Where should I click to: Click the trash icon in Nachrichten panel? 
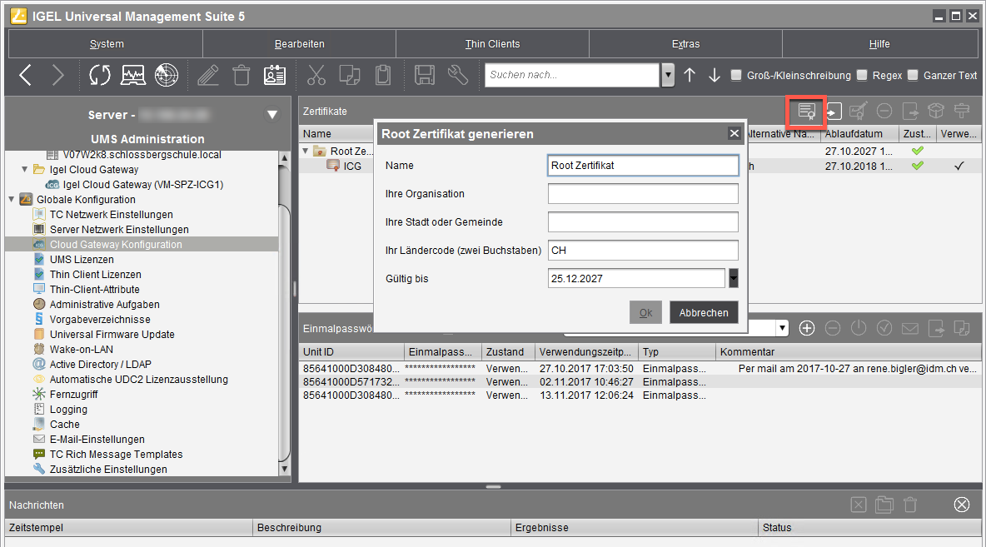[910, 505]
